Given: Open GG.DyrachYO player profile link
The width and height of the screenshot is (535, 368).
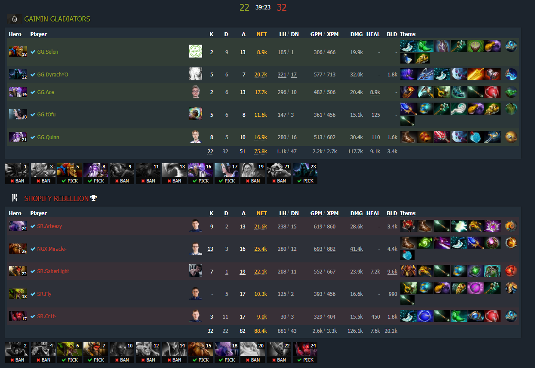Looking at the screenshot, I should [52, 74].
